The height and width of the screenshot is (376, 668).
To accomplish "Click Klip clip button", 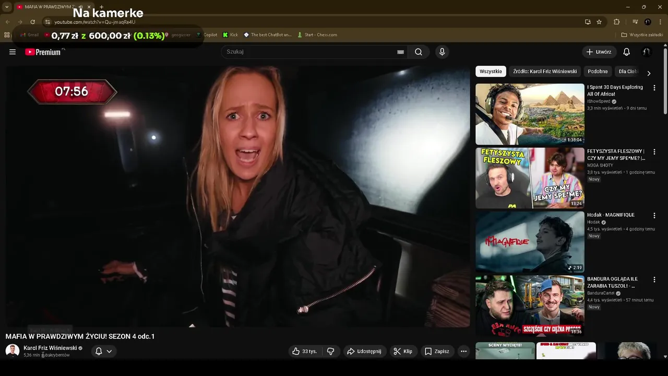I will pos(403,351).
